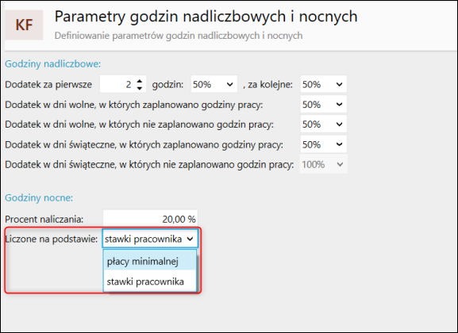Viewport: 458px width, 333px height.
Task: Click the 'Dodatek za pierwsze' hours number field
Action: coord(123,84)
